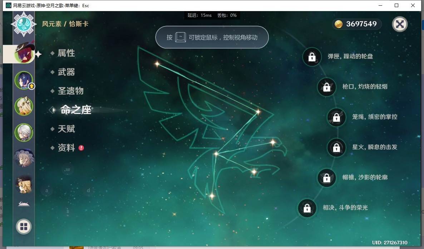
Task: Click the constellation label 相决, 斗争的荣光
Action: click(345, 208)
